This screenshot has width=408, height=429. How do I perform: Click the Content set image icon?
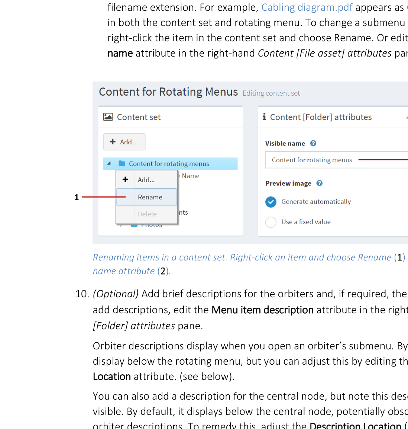click(x=108, y=117)
